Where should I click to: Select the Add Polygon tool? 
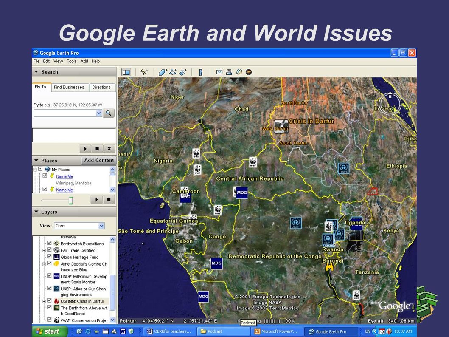(x=163, y=72)
